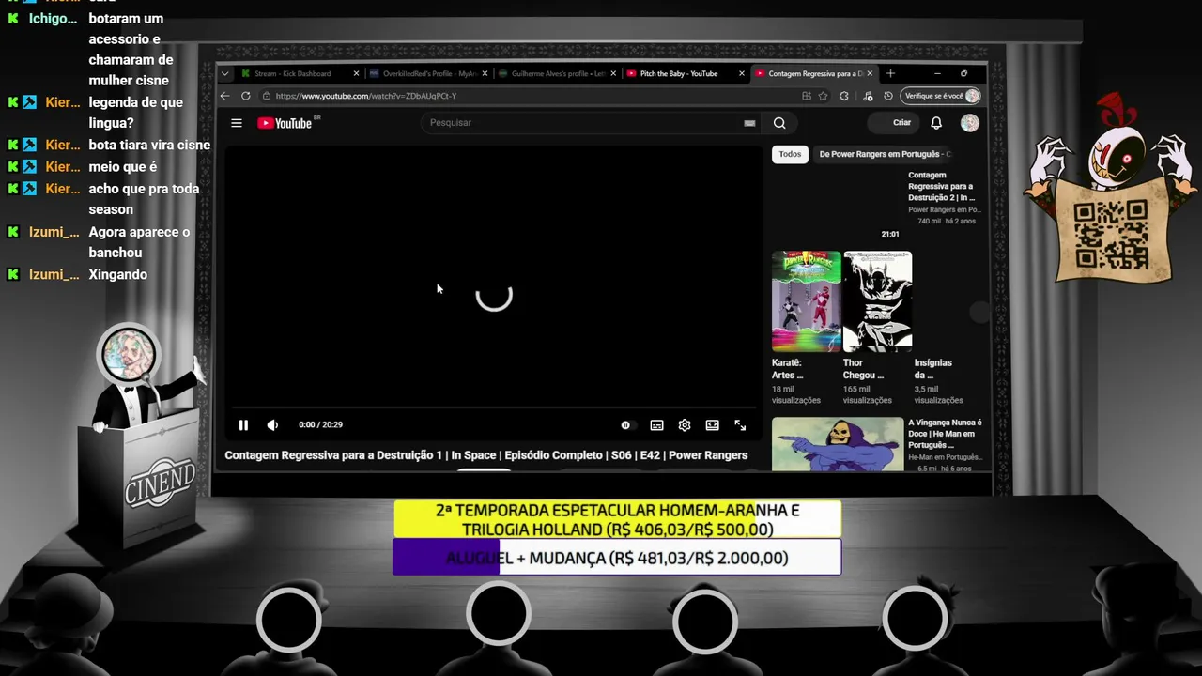Click the install/app icon in address bar
Viewport: 1202px width, 676px height.
click(x=807, y=96)
